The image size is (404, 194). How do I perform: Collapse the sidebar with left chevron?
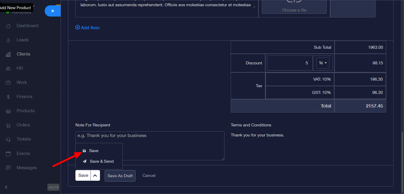[6, 187]
